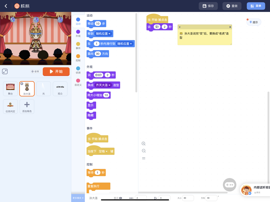Start the program with 开始
This screenshot has width=270, height=202.
[x=56, y=71]
